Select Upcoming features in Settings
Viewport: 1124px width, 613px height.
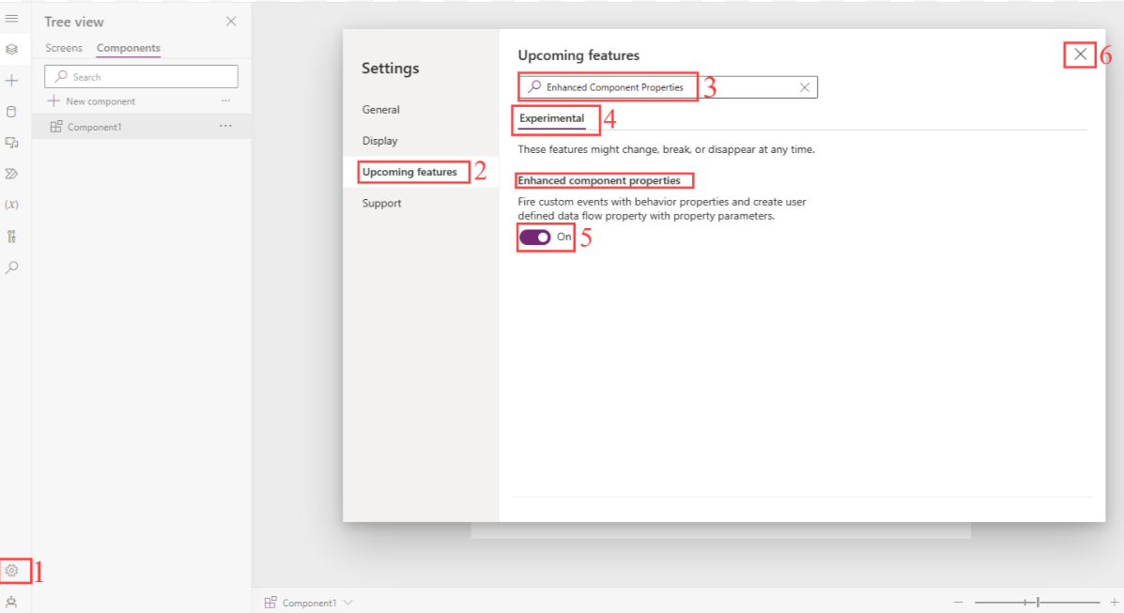412,172
